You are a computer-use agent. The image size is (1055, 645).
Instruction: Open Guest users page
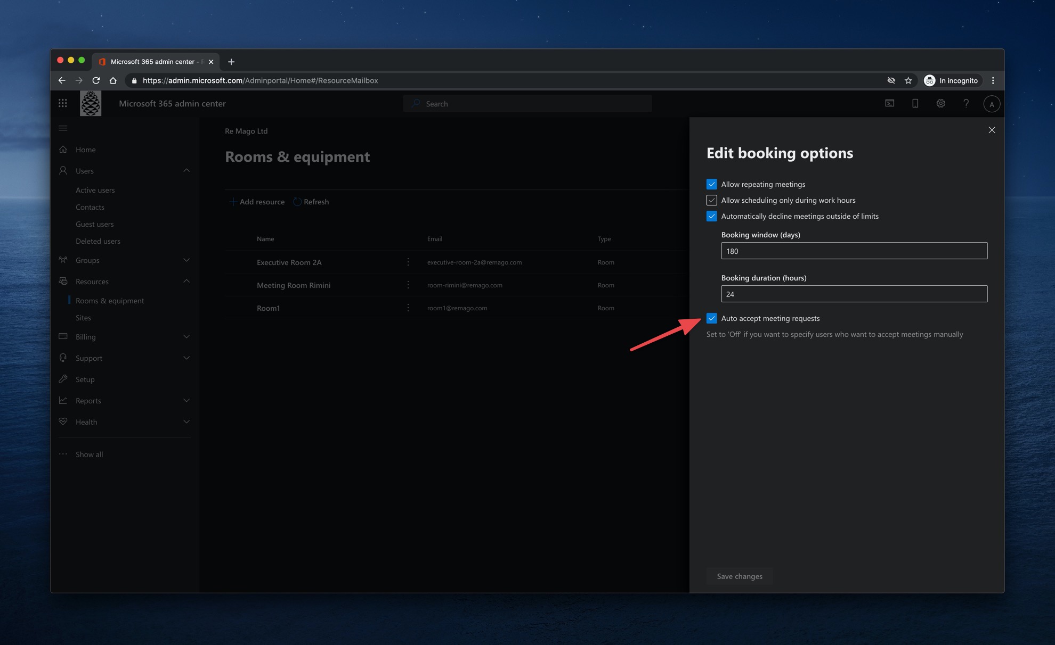94,224
